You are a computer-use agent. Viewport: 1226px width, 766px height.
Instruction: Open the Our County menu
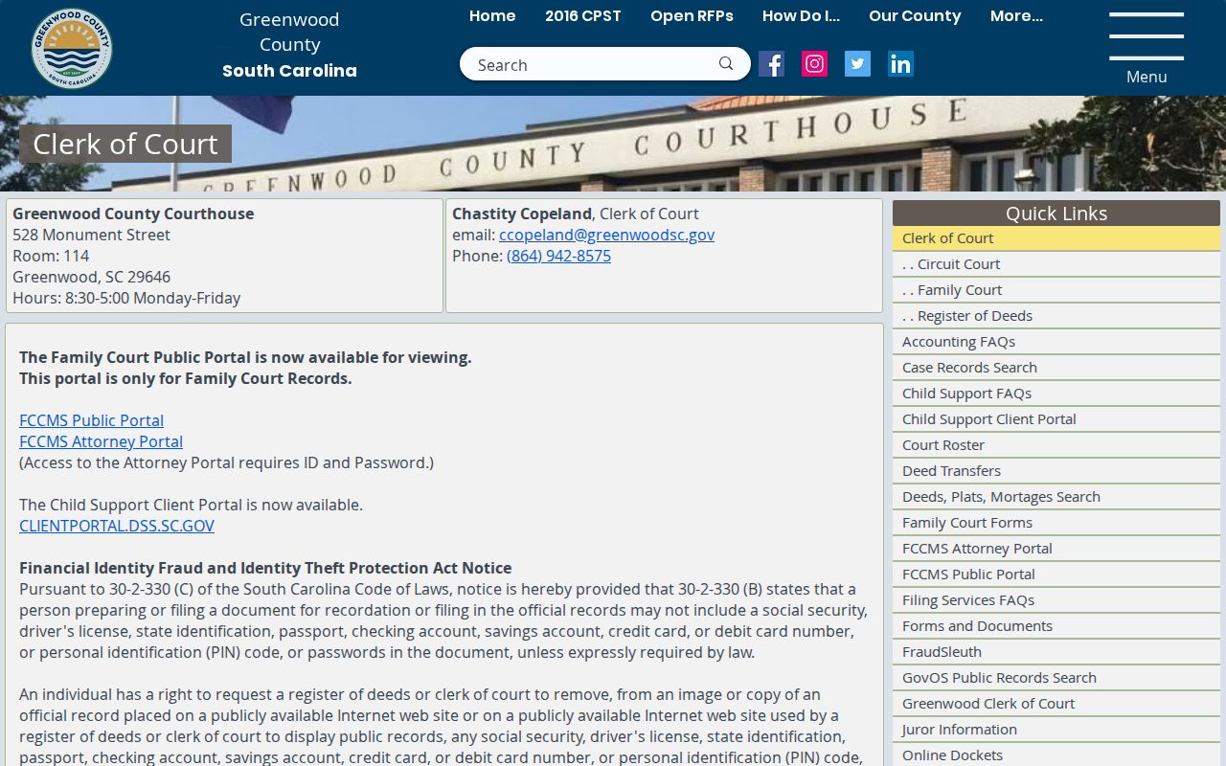point(915,16)
